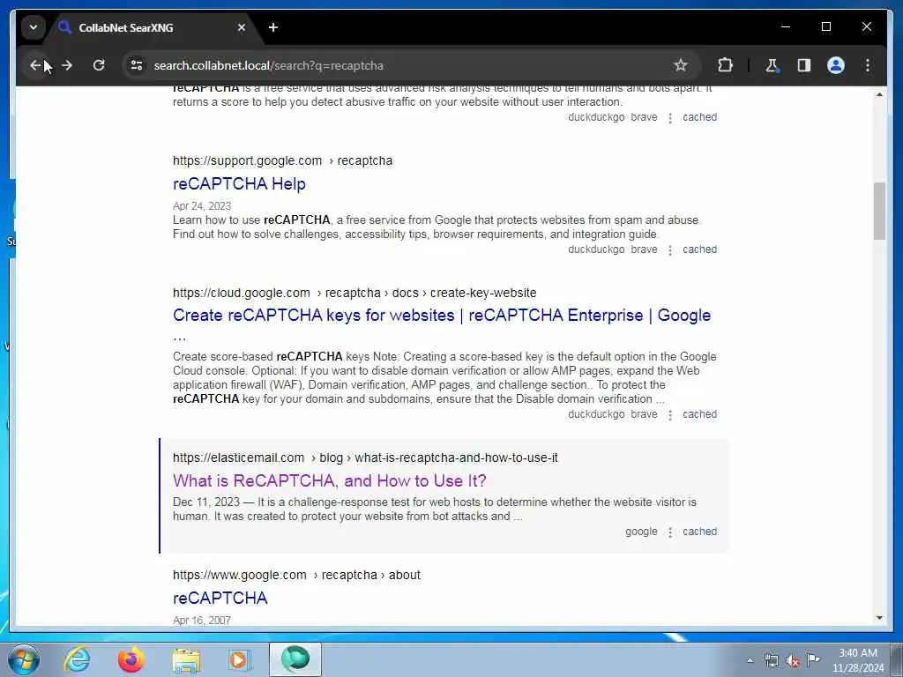
Task: Open cached link for Create reCAPTCHA keys result
Action: tap(699, 414)
